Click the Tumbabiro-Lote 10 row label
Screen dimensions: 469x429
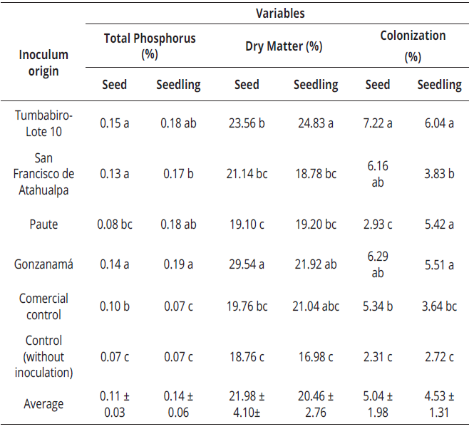click(43, 123)
